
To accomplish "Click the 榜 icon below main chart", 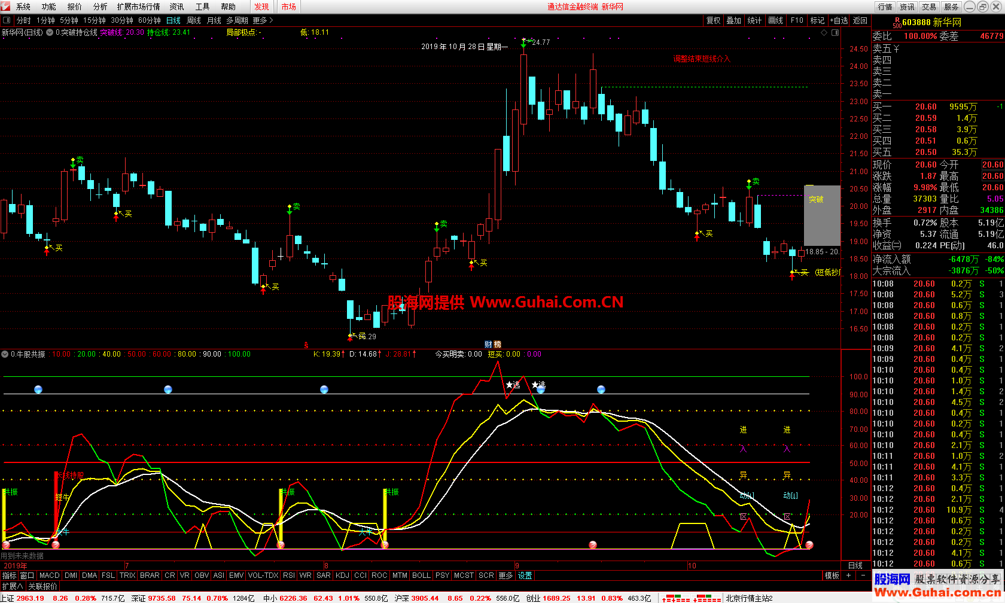I will (x=498, y=345).
